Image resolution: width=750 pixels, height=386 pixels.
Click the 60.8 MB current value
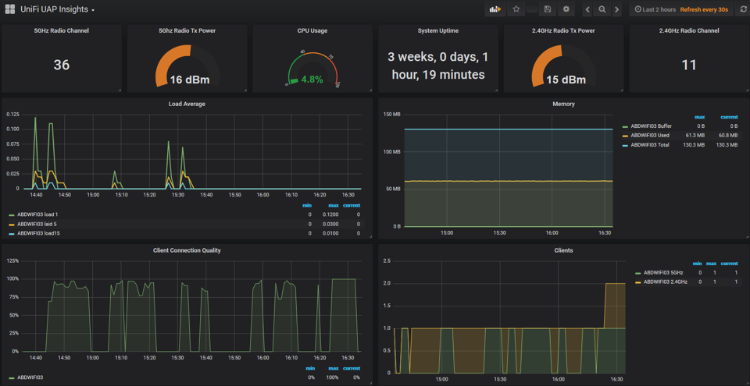pos(729,136)
